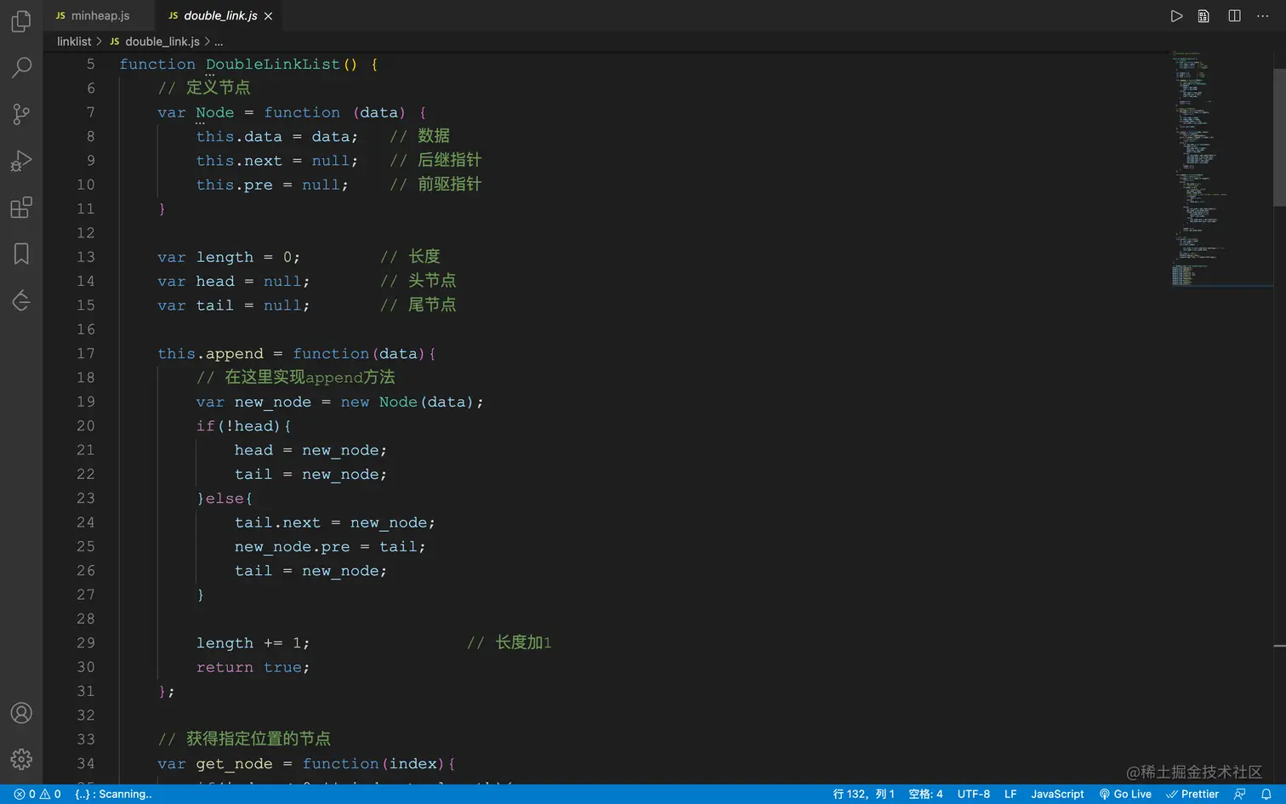Click this.data on line 8
The width and height of the screenshot is (1286, 804).
pos(239,136)
